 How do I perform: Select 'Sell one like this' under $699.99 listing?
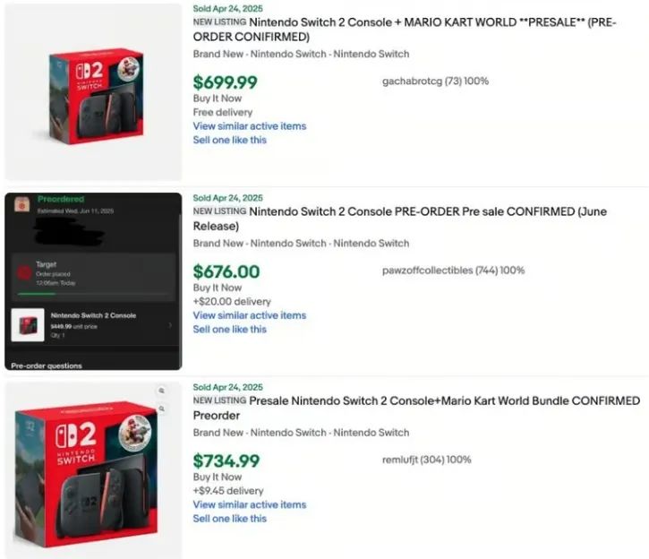click(x=230, y=140)
